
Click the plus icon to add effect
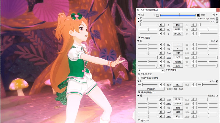217,15
